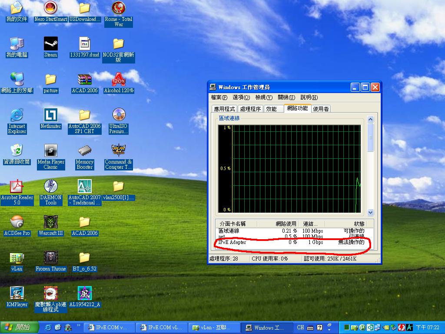
Task: Click the scroll down arrow in network graph
Action: [370, 213]
